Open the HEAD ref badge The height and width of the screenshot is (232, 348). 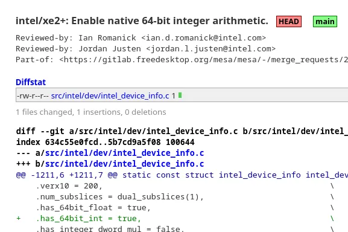click(289, 22)
